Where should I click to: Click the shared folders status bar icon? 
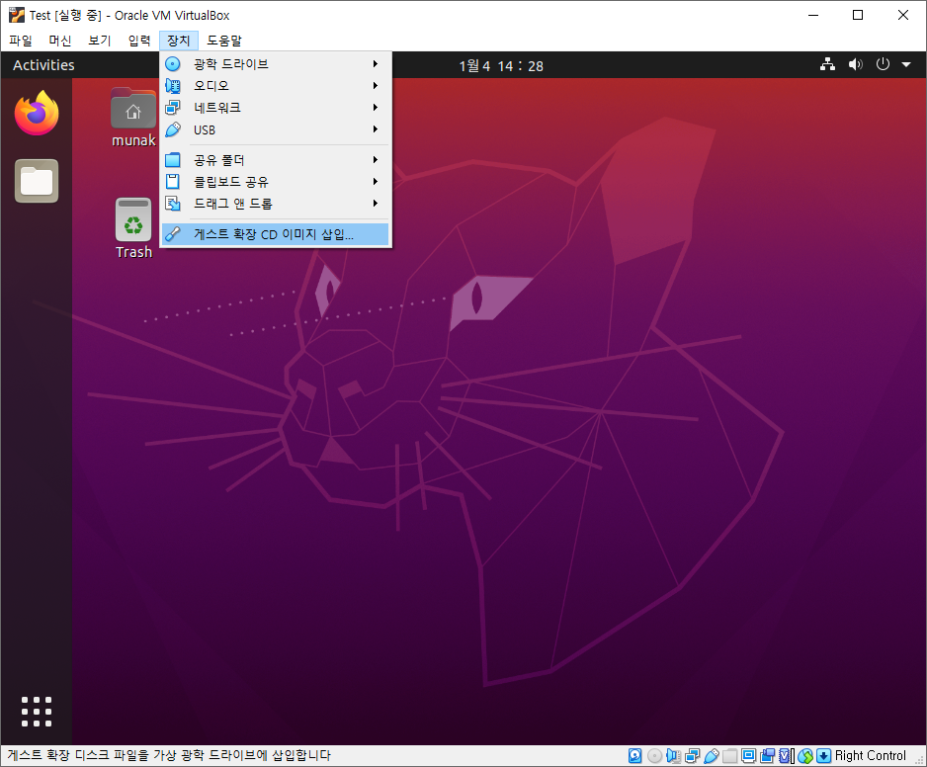(x=730, y=756)
